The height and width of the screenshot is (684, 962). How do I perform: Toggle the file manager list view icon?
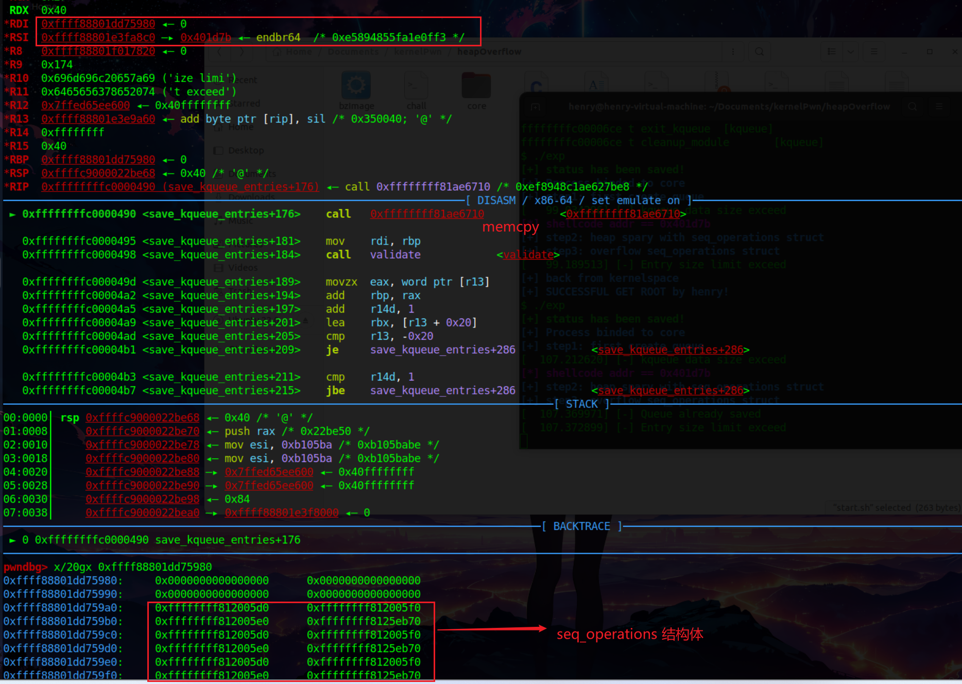click(x=831, y=52)
